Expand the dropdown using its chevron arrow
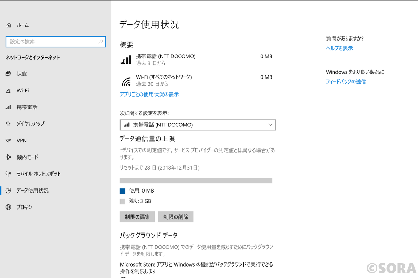The width and height of the screenshot is (418, 278). [x=270, y=125]
